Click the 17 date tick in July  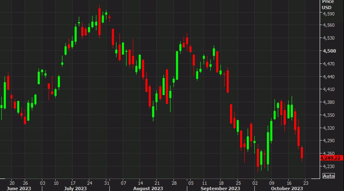coord(73,183)
